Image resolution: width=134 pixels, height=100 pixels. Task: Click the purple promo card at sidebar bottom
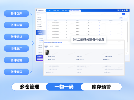[40, 58]
